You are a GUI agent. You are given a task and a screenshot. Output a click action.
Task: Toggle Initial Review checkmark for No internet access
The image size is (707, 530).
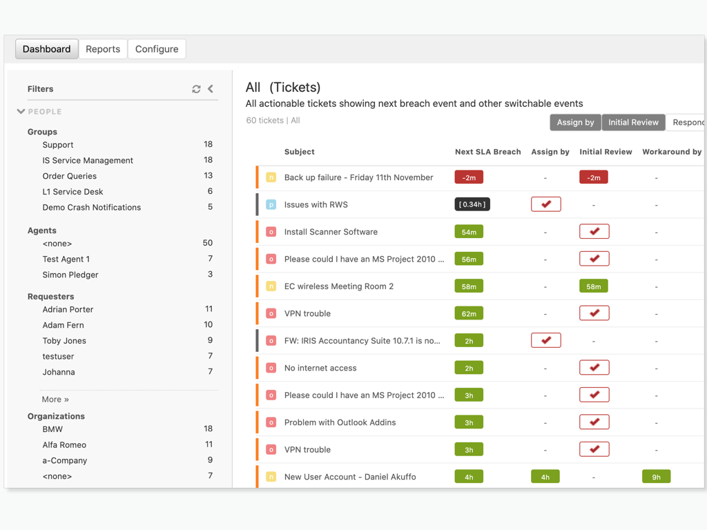pos(594,368)
